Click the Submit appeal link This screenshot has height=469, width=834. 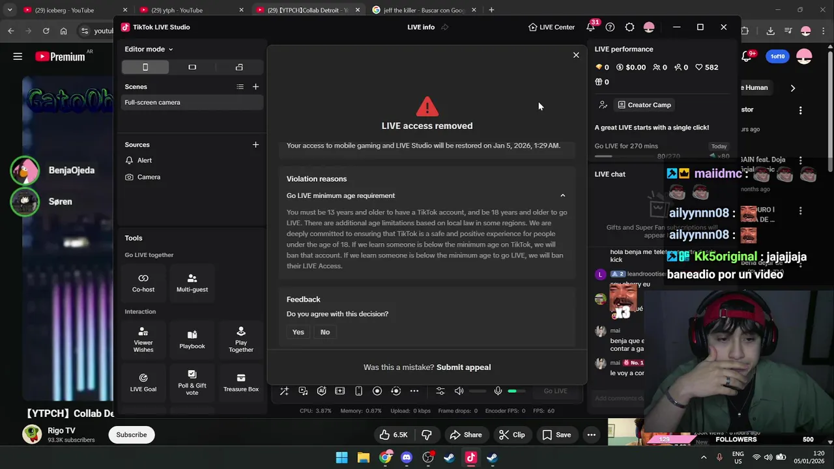point(463,367)
